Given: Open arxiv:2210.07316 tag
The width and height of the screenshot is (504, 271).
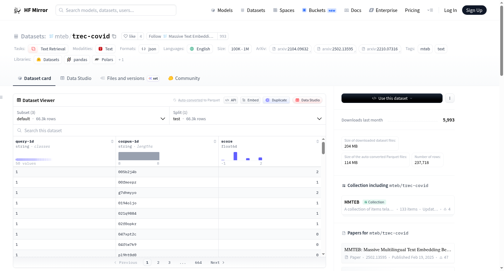Looking at the screenshot, I should [x=380, y=49].
